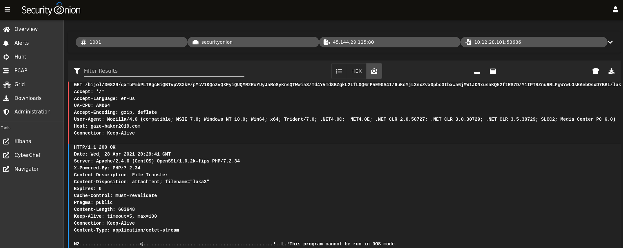
Task: Click the external-link icon beside Kibana
Action: click(x=6, y=141)
